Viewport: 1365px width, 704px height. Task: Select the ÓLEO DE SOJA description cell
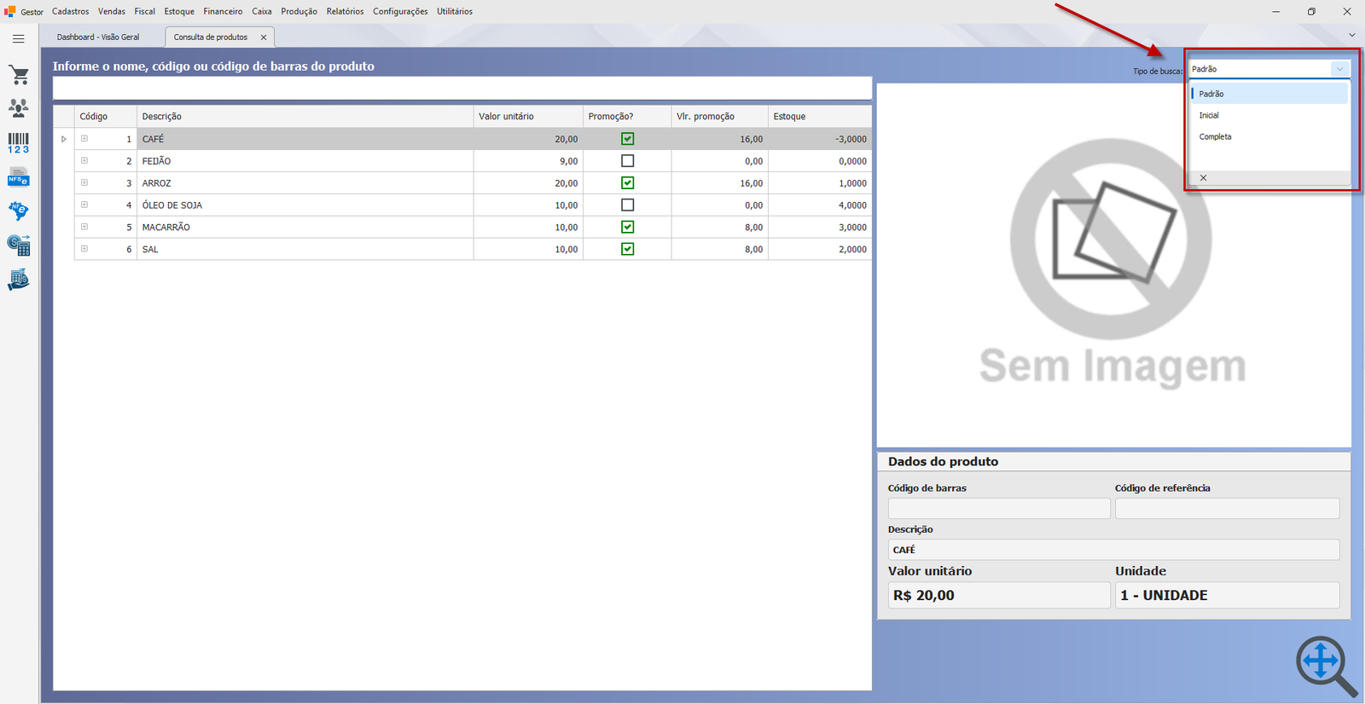point(305,205)
